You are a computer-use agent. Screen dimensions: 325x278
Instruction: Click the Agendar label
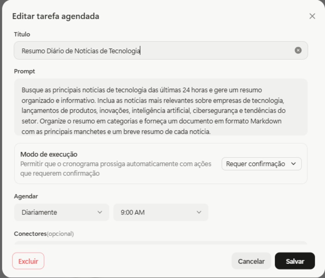(26, 196)
